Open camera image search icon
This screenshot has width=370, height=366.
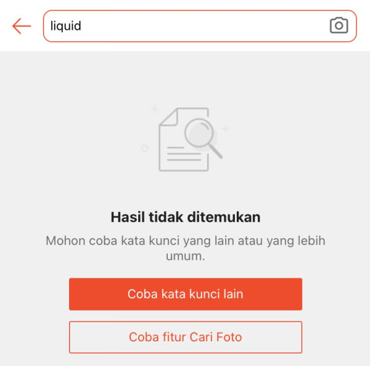[x=339, y=25]
